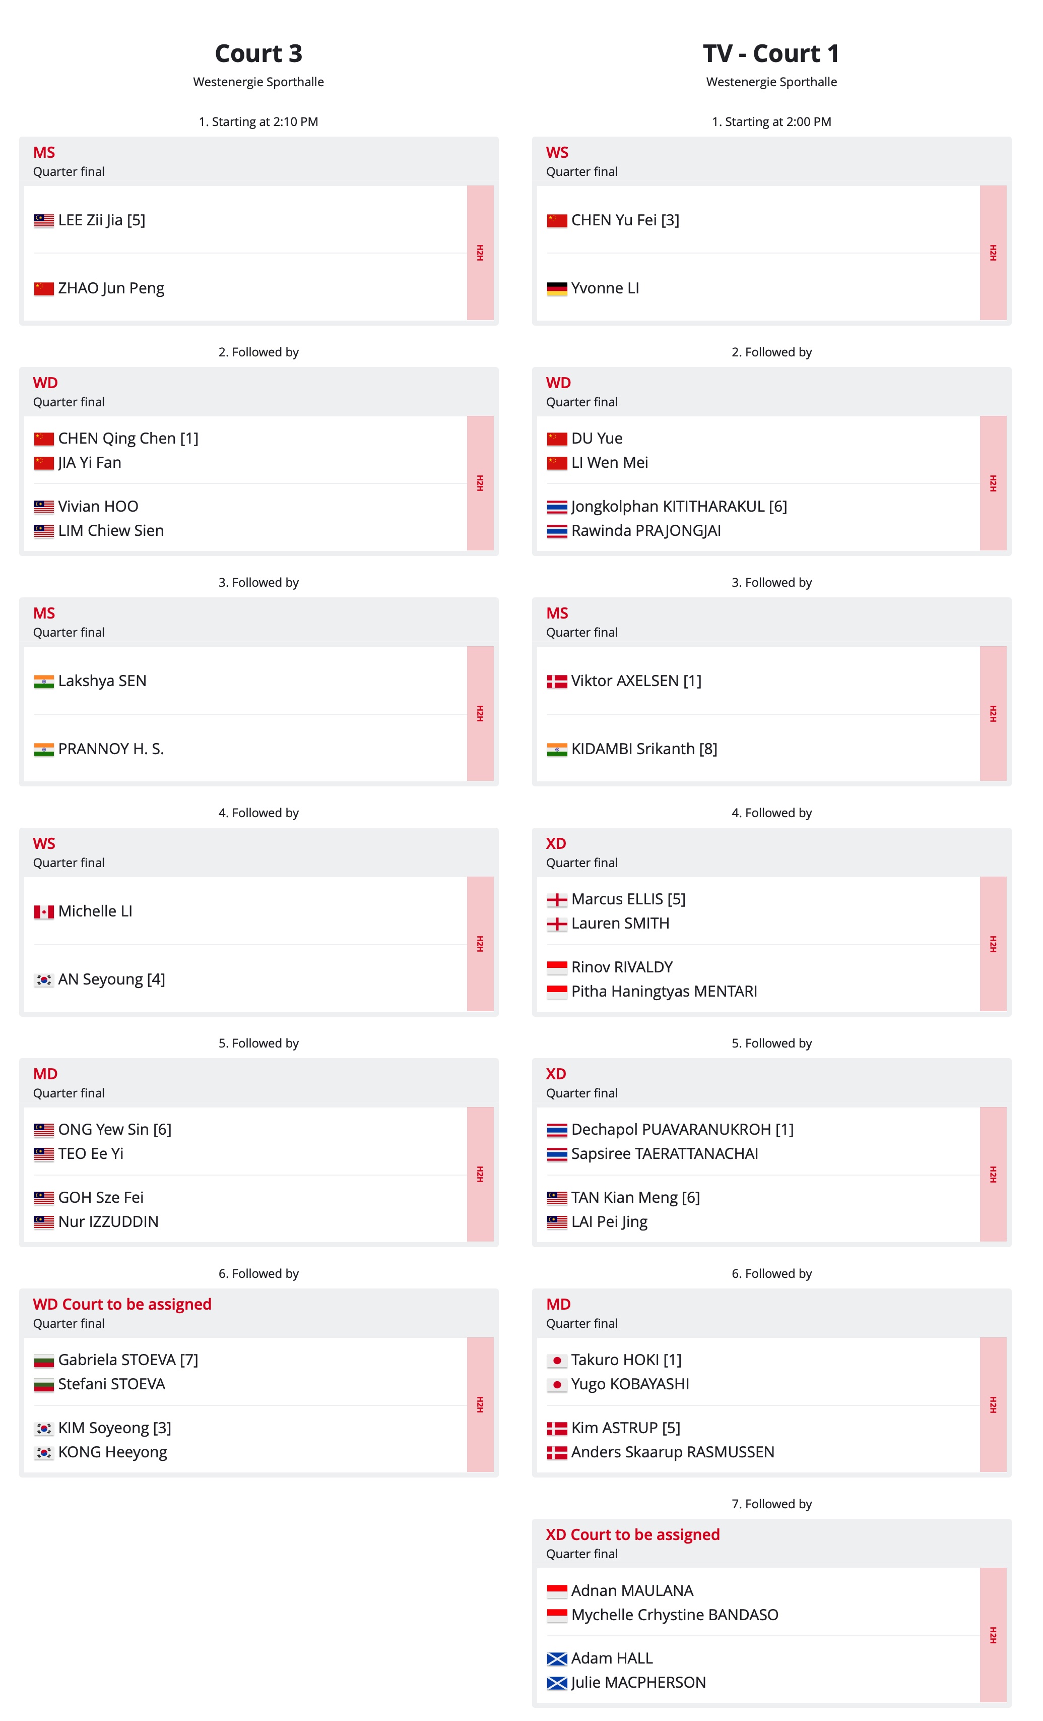Click Korean flag next to AN Seyoung
The width and height of the screenshot is (1043, 1721).
(44, 980)
